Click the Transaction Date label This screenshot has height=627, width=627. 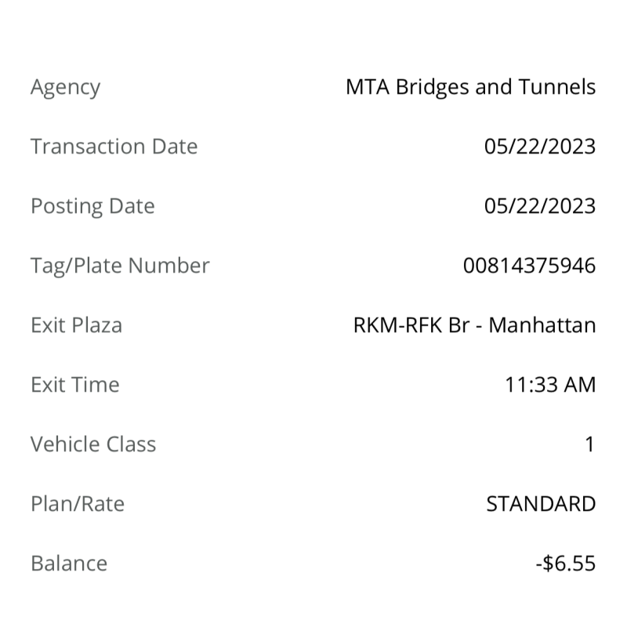[114, 147]
